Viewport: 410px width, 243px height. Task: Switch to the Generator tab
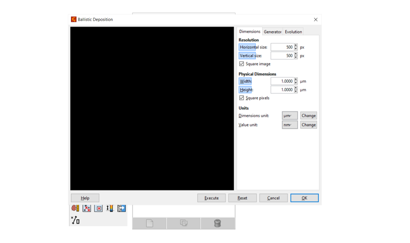(x=272, y=32)
